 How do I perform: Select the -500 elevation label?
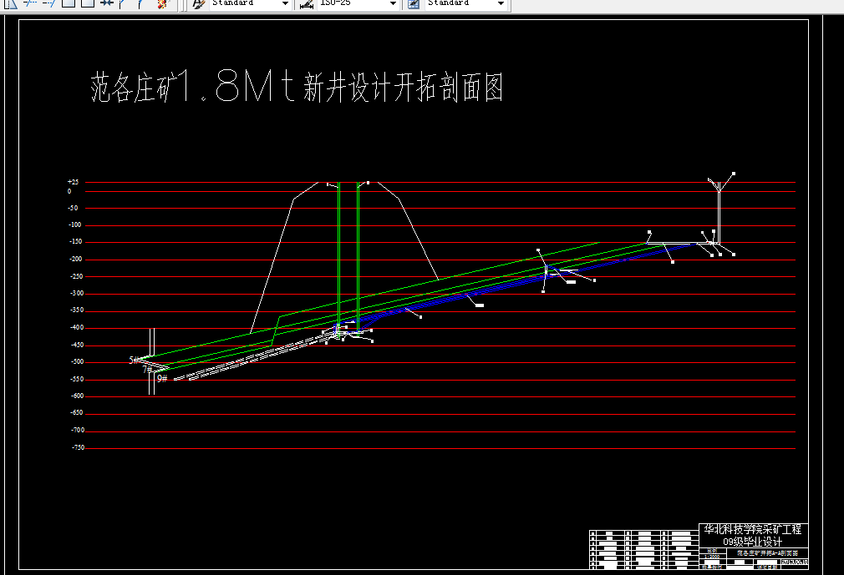pos(77,361)
